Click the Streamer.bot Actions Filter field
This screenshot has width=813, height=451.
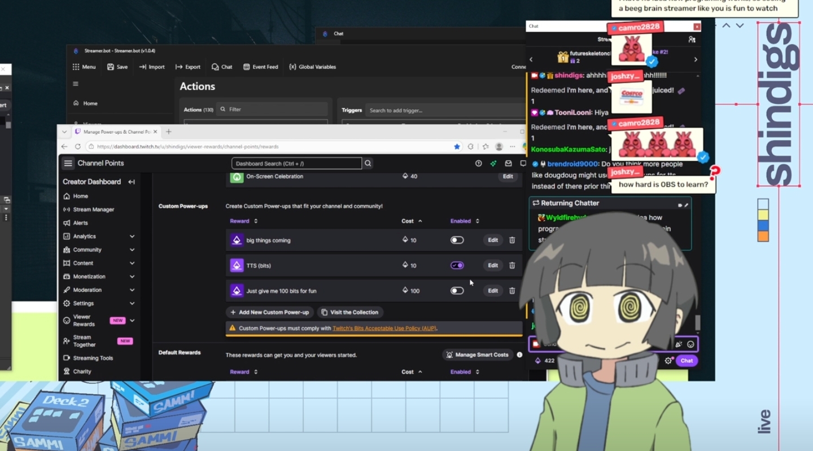[x=273, y=110]
